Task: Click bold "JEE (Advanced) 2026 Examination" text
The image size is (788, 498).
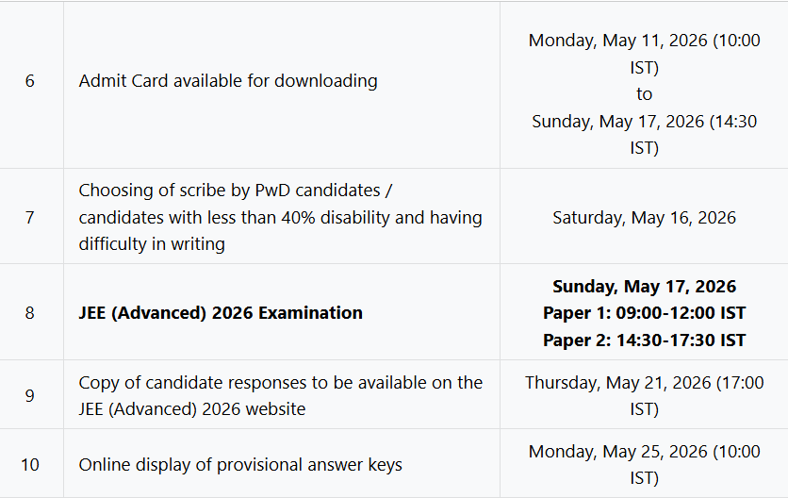Action: (x=221, y=313)
